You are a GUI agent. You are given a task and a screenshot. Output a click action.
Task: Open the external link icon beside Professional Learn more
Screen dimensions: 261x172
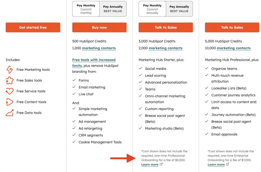[161, 164]
